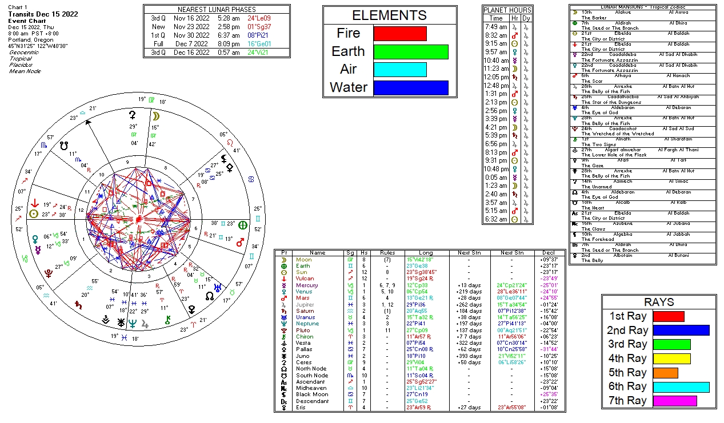Select the '12:05 pm' planet hour row
The height and width of the screenshot is (423, 724).
507,77
